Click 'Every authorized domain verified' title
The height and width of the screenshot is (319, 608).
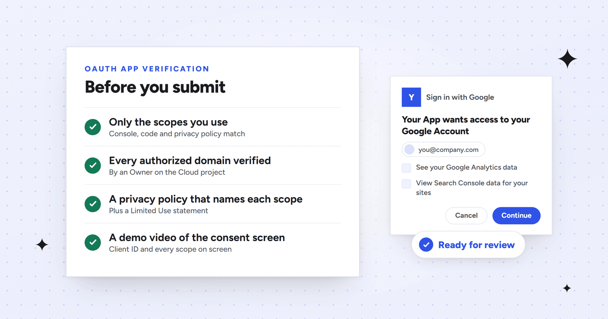pyautogui.click(x=190, y=160)
